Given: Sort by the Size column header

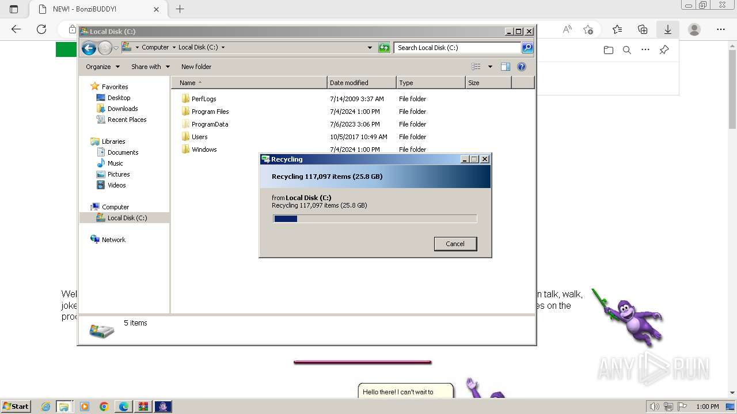Looking at the screenshot, I should (x=488, y=83).
